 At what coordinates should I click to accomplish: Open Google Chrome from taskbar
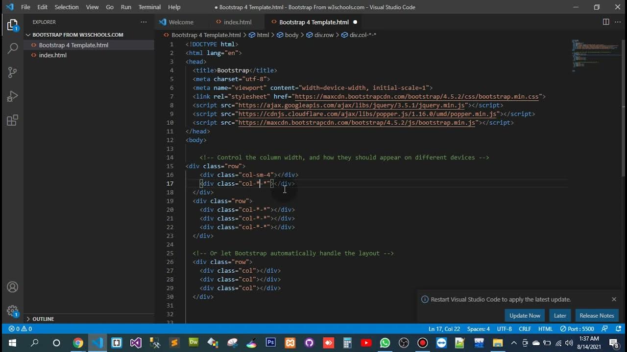pos(78,343)
